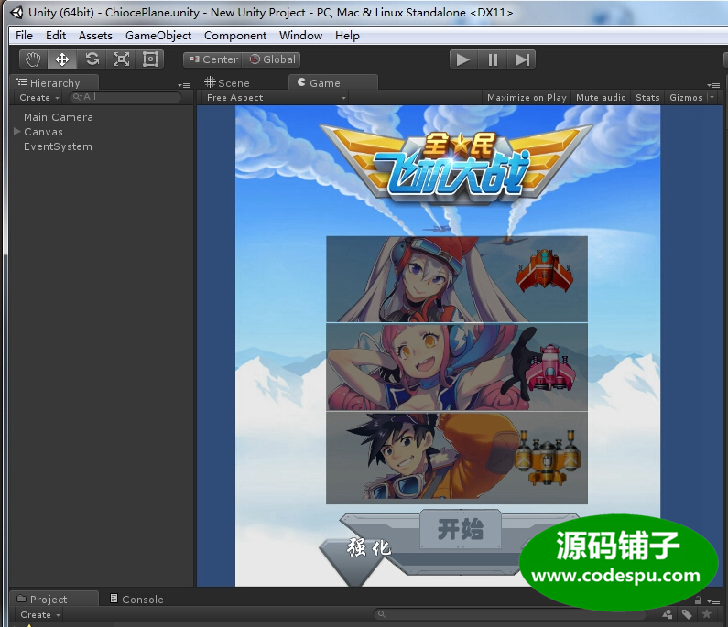
Task: Select Main Camera in Hierarchy
Action: [x=59, y=117]
